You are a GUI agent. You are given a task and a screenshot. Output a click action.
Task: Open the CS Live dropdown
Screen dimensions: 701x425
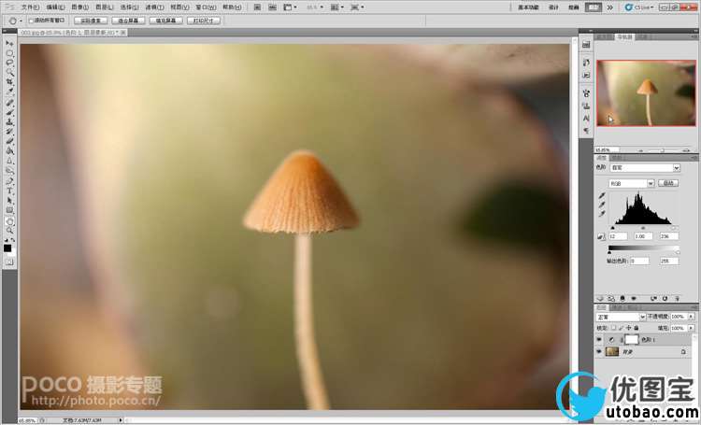tap(640, 7)
